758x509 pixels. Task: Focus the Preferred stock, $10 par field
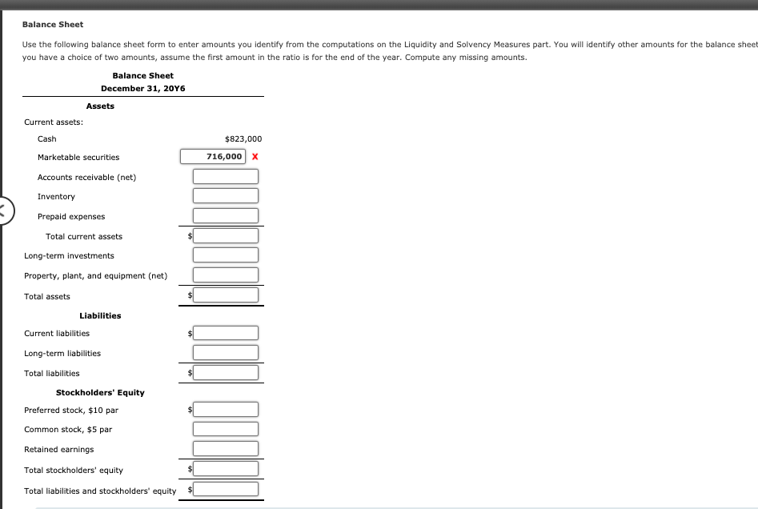tap(226, 410)
